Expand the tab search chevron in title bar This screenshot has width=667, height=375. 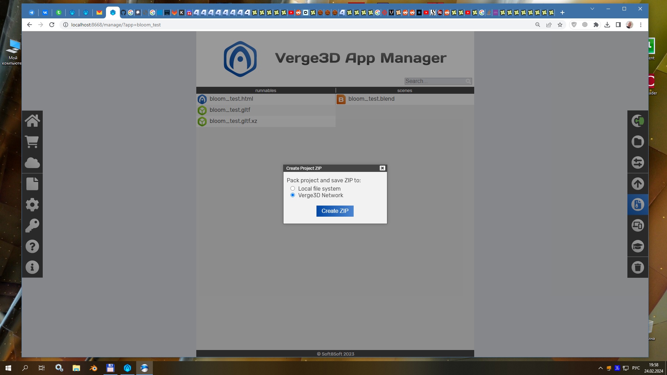pyautogui.click(x=592, y=9)
